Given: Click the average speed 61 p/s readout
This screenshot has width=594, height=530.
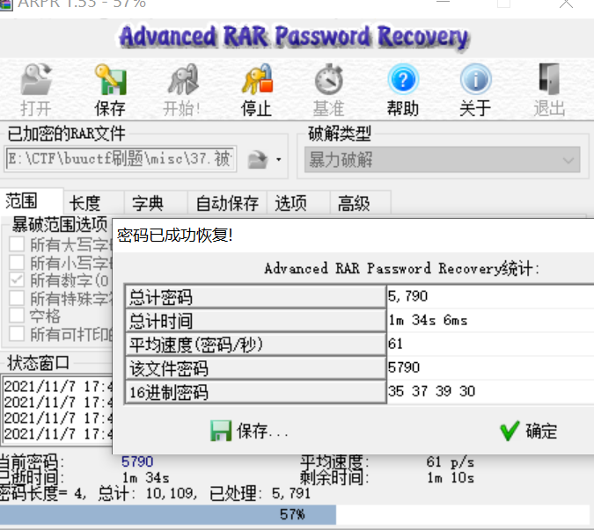Looking at the screenshot, I should [450, 461].
